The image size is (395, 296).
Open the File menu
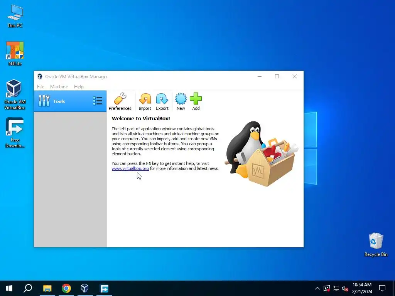tap(41, 87)
